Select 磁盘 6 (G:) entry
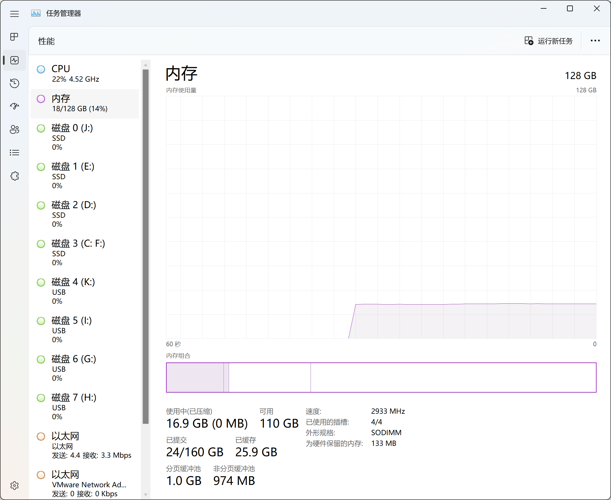This screenshot has width=611, height=500. click(85, 368)
